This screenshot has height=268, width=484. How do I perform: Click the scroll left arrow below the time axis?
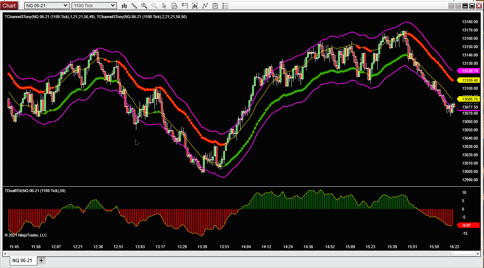[x=6, y=254]
